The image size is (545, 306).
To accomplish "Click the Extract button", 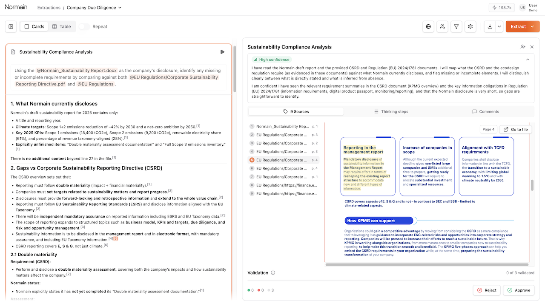I will 518,26.
